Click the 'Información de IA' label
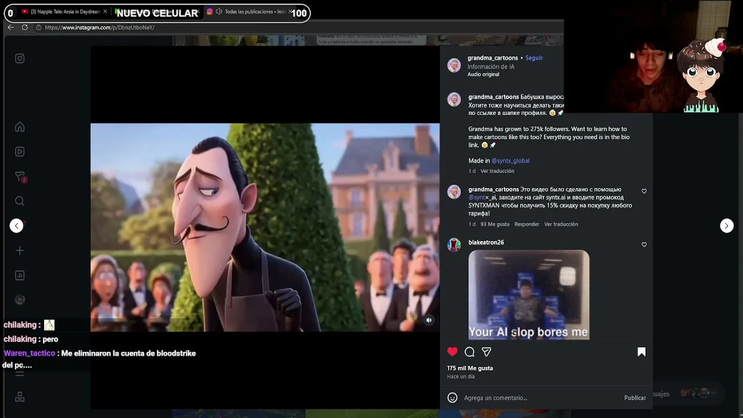 click(491, 67)
